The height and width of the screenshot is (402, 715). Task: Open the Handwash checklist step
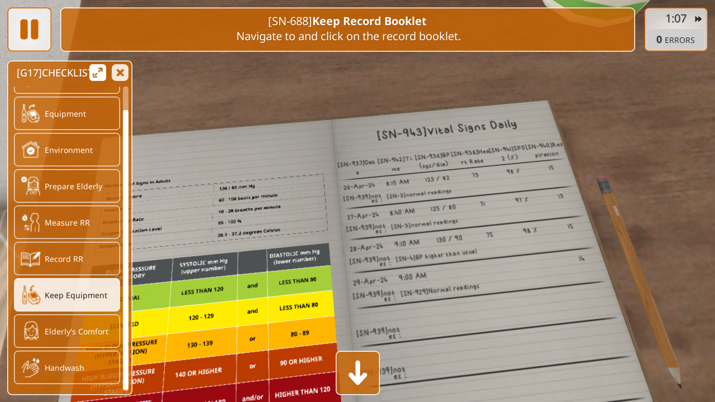click(x=67, y=367)
